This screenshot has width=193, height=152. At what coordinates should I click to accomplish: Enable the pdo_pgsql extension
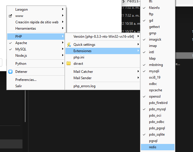158,128
